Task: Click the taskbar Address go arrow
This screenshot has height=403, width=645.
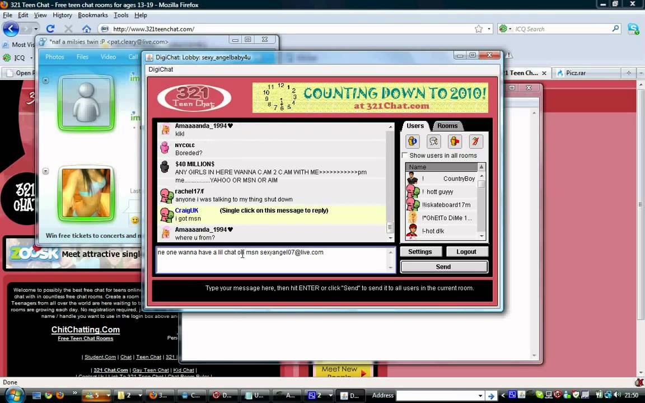Action: 490,396
